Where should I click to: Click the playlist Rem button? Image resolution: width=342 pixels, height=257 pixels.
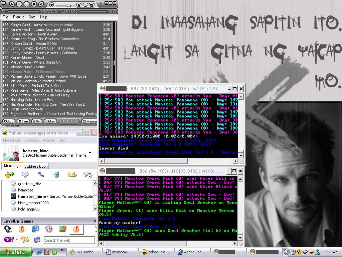pyautogui.click(x=23, y=121)
